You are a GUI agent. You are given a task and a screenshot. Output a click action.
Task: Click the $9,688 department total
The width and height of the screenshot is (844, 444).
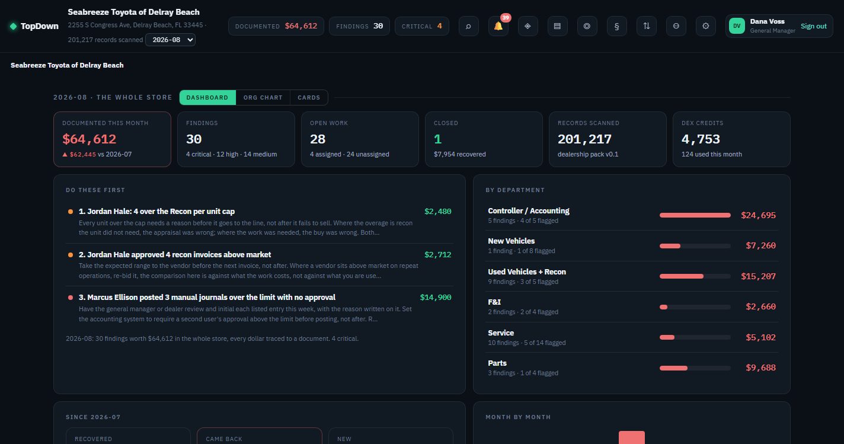760,368
